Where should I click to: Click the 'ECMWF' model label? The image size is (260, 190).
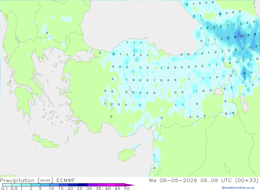click(66, 180)
